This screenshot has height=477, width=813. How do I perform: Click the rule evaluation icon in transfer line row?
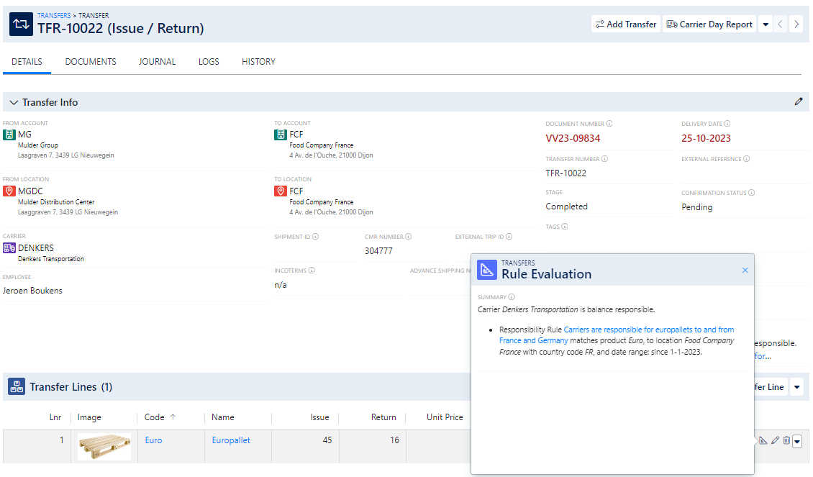click(763, 440)
